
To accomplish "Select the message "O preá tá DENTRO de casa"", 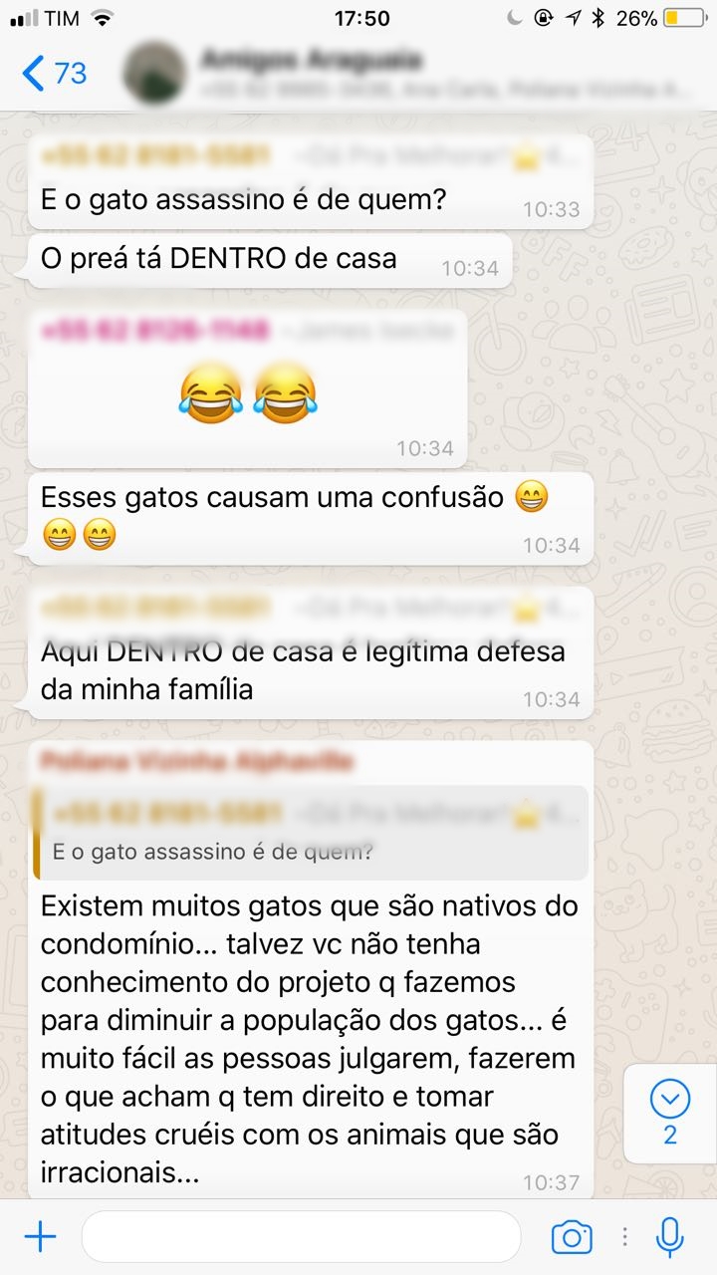I will [x=270, y=260].
